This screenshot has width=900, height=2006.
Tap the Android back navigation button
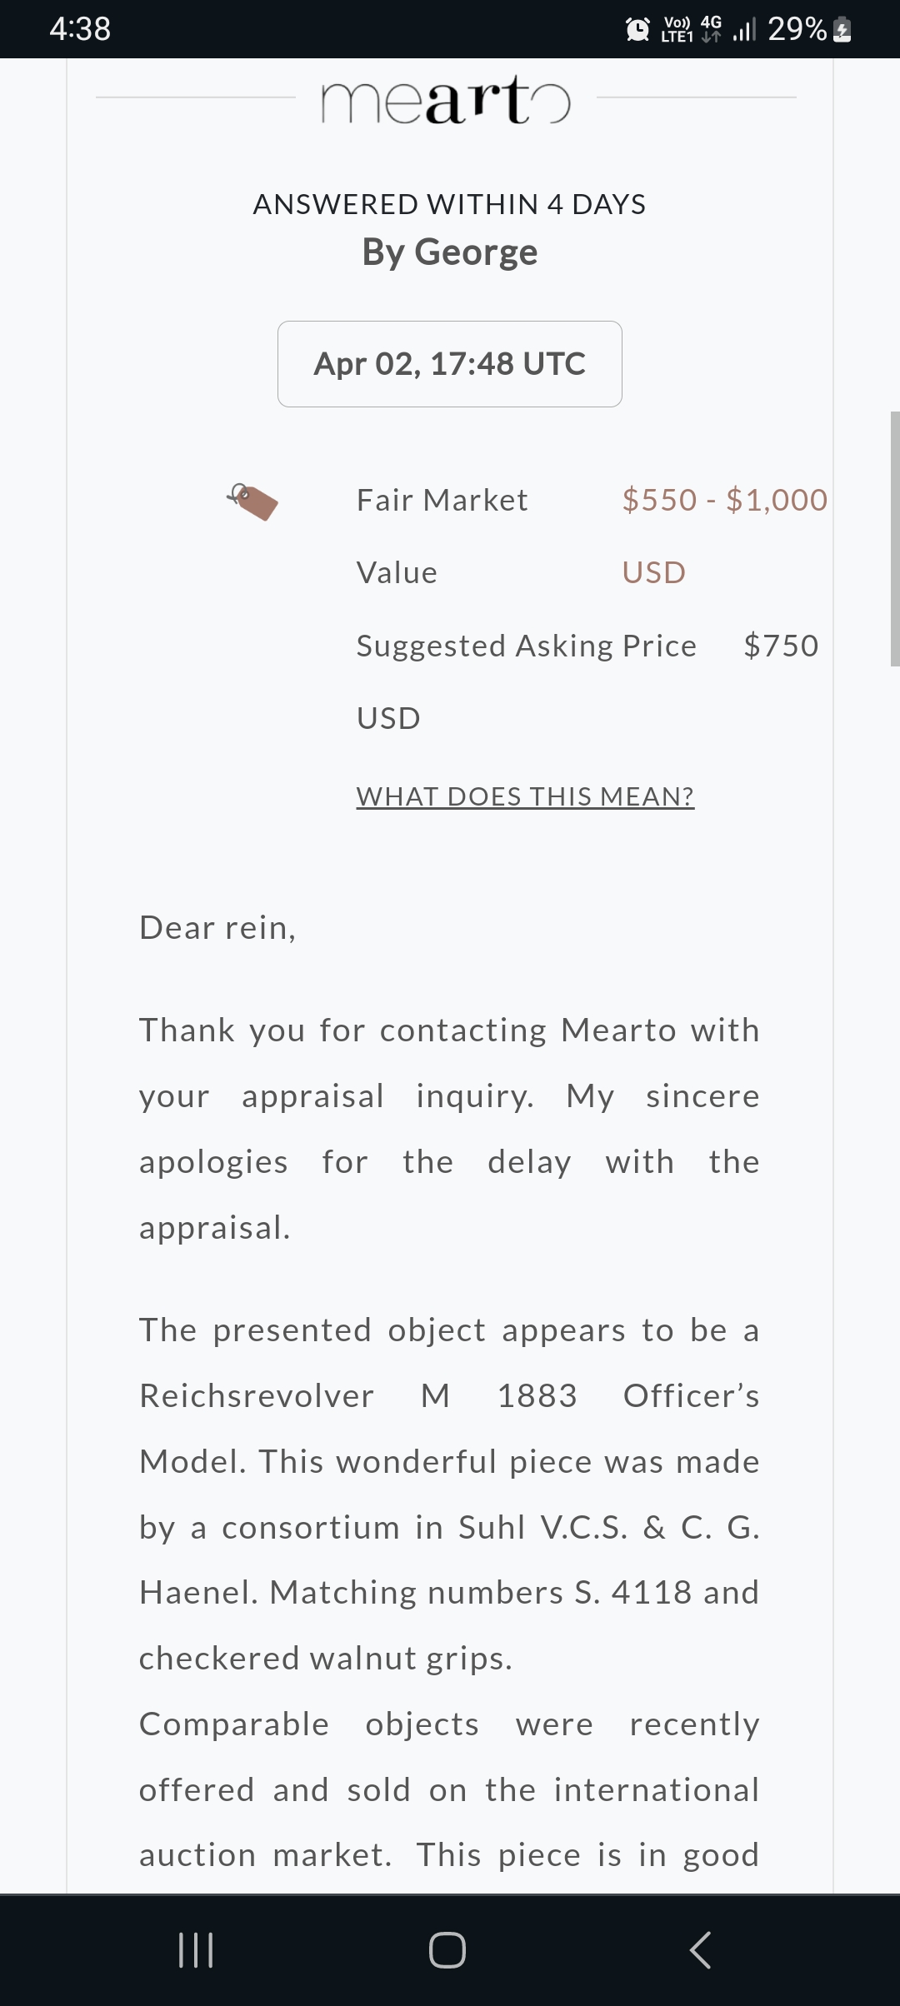(x=700, y=1949)
